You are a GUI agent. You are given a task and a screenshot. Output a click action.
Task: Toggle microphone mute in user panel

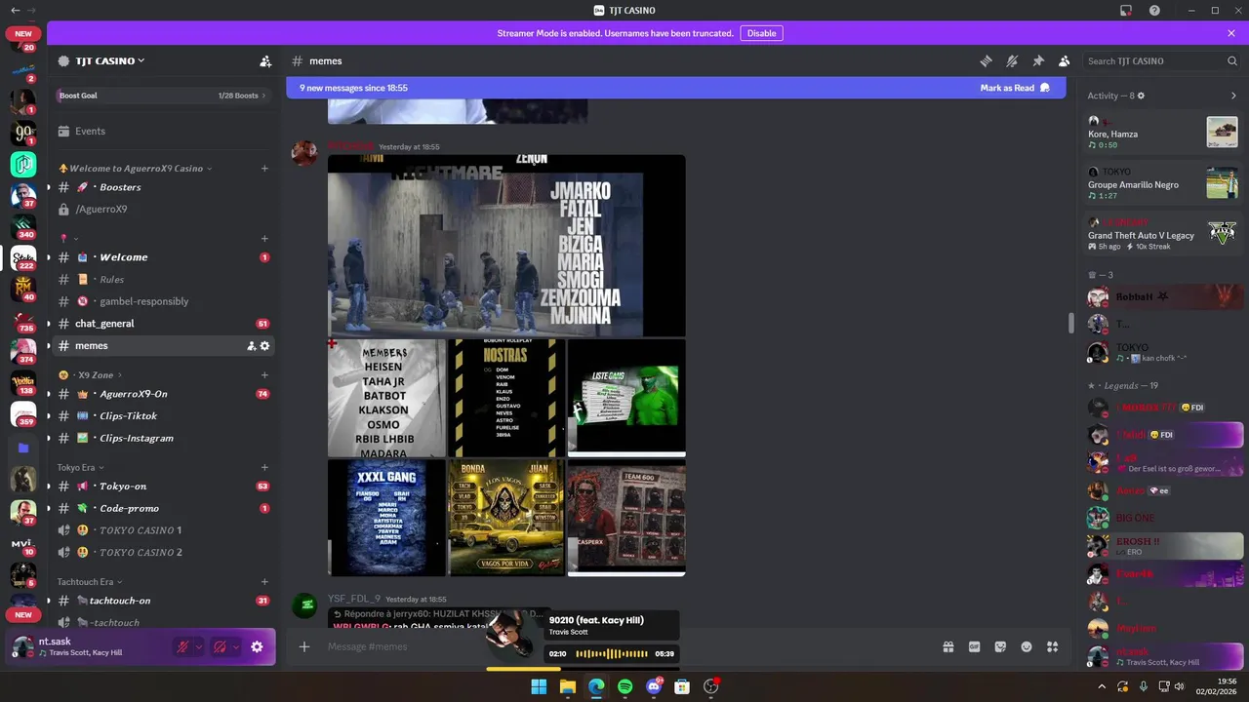click(x=181, y=646)
